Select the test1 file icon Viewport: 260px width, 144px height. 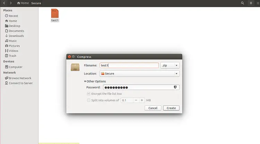55,13
